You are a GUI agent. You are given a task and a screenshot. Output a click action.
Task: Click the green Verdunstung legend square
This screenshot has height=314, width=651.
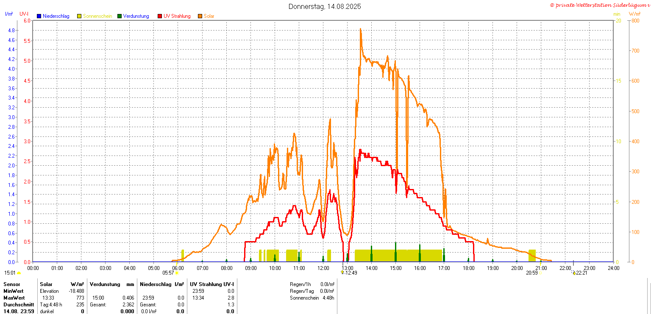[x=120, y=16]
